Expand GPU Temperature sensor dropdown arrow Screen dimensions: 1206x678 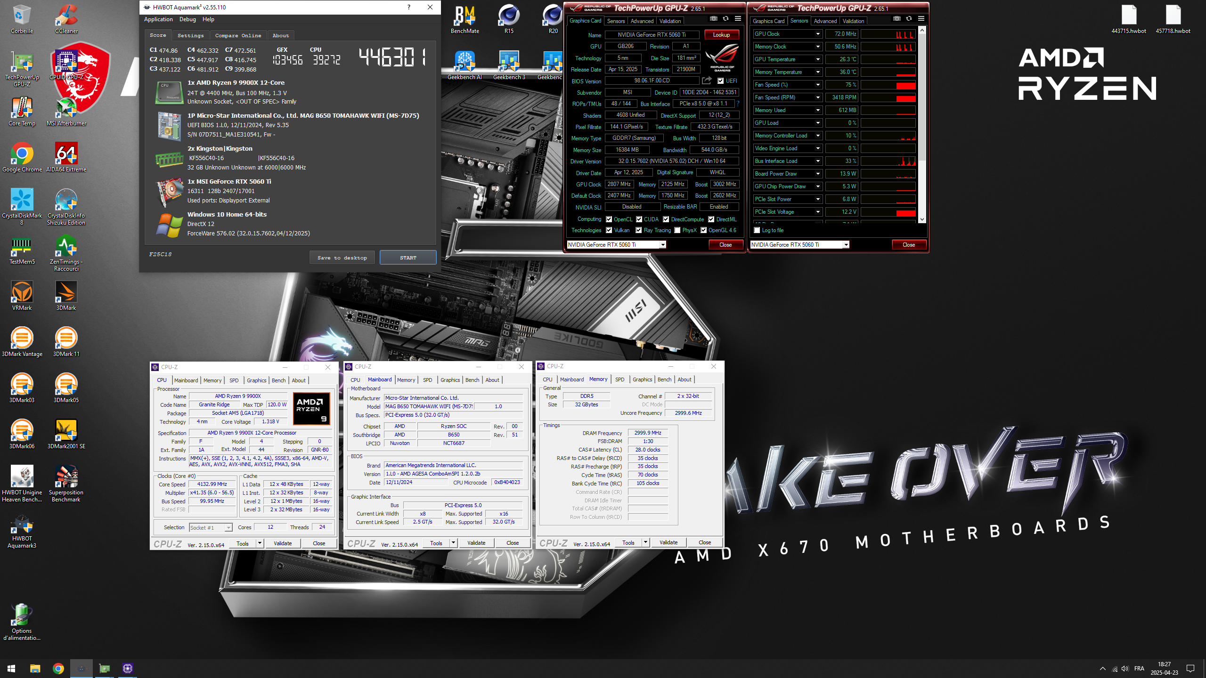click(818, 59)
